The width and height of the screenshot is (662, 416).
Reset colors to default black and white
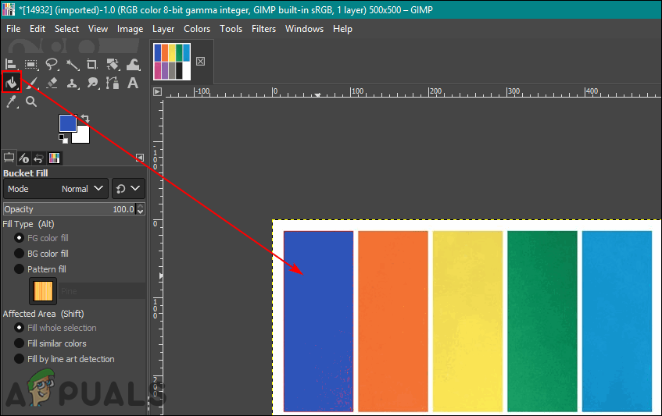pyautogui.click(x=63, y=139)
